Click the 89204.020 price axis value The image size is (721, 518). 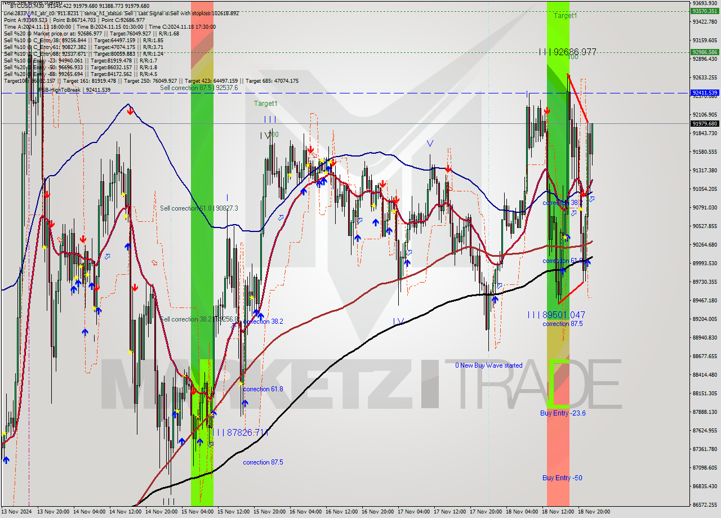pos(705,319)
